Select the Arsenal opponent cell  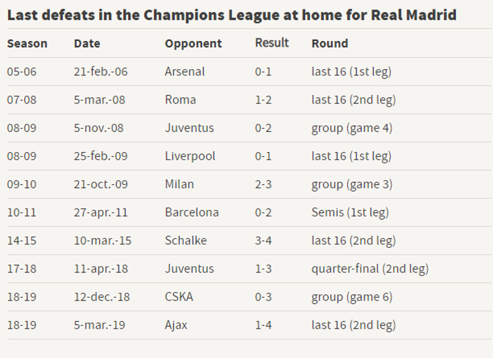point(184,71)
